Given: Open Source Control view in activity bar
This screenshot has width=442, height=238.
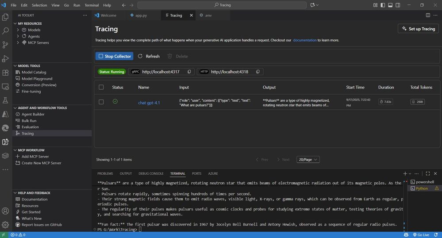Looking at the screenshot, I should 5,45.
